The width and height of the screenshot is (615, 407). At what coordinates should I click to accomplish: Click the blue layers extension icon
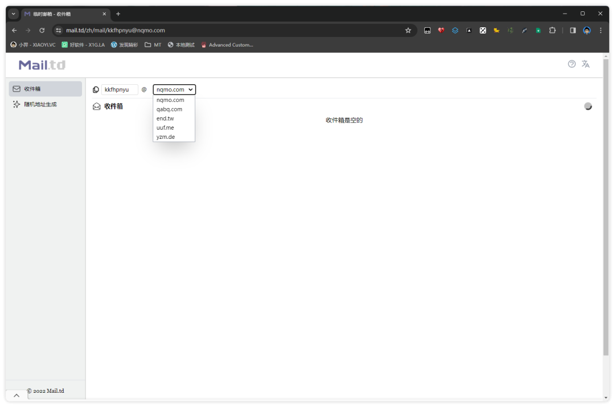coord(455,30)
